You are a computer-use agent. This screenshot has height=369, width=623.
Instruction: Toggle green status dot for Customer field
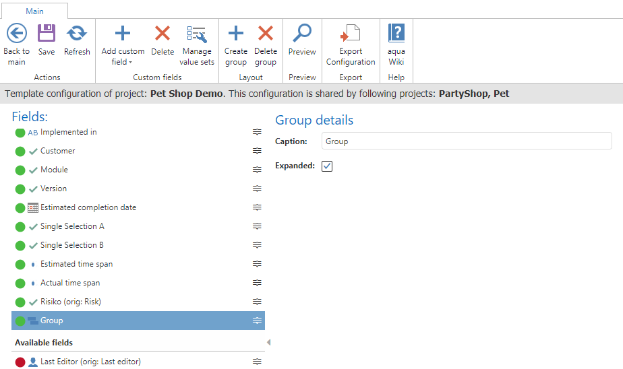coord(20,152)
